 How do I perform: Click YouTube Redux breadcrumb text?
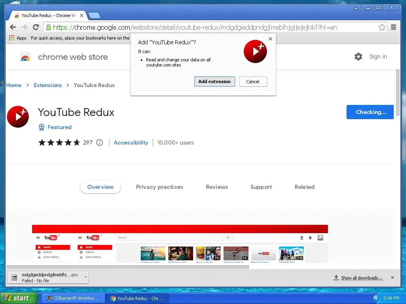point(94,85)
